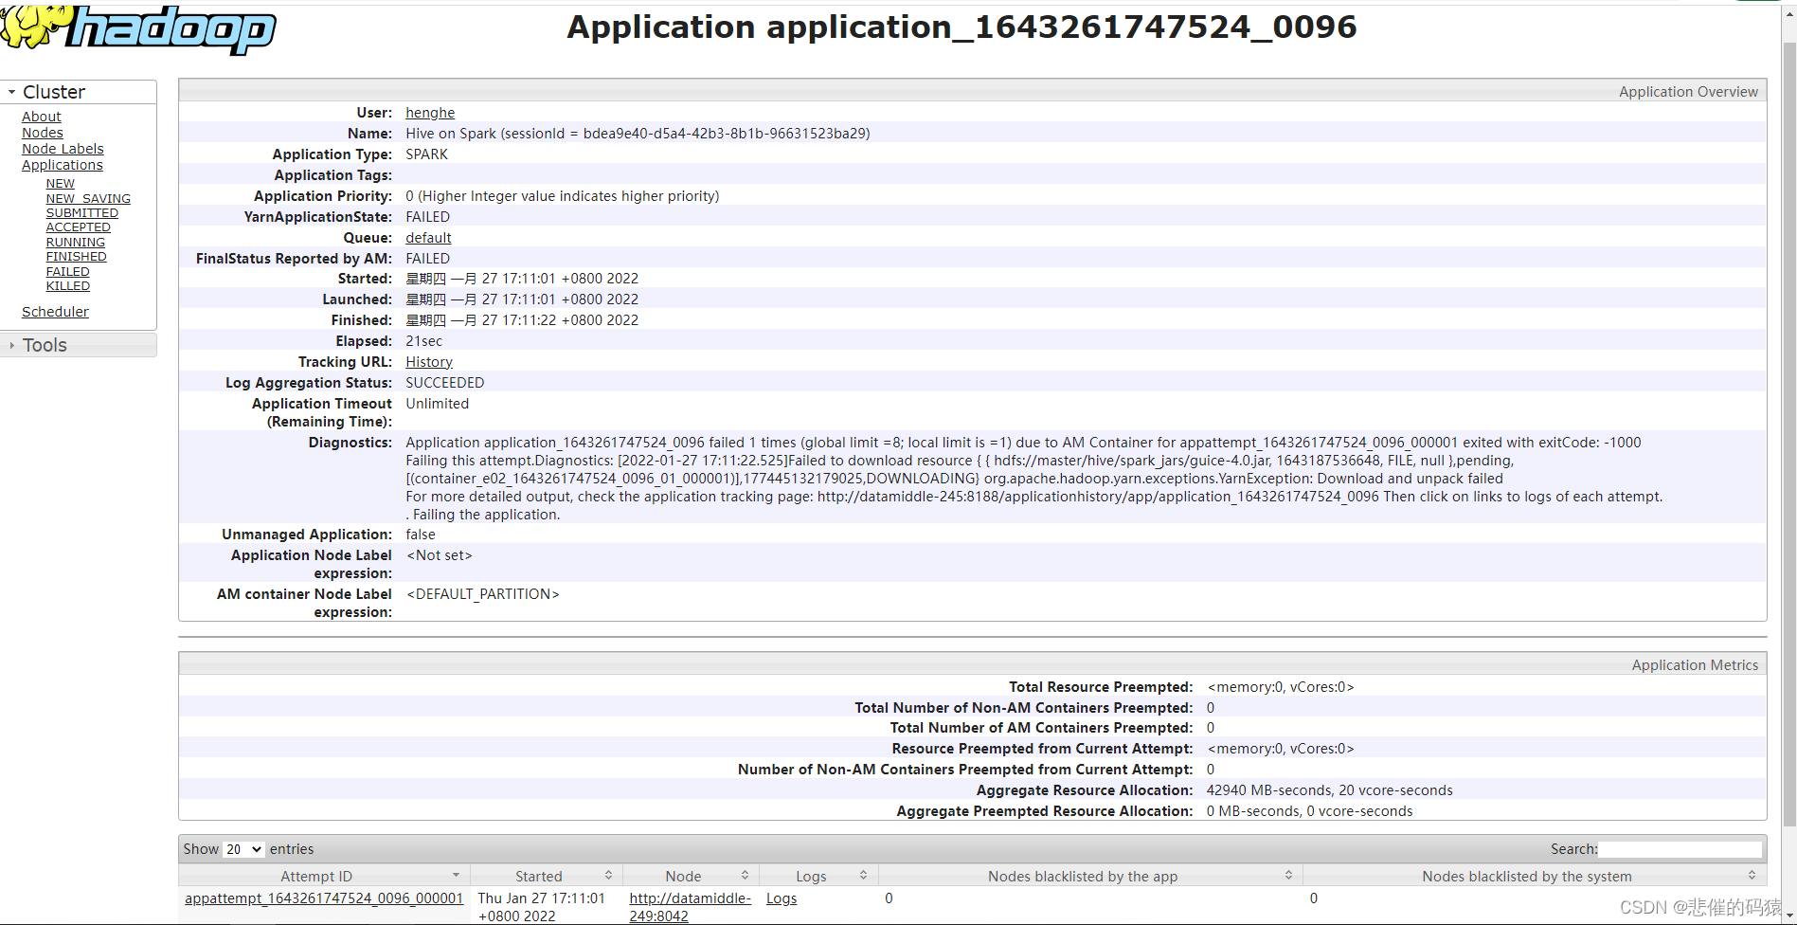Filter applications by KILLED state
This screenshot has width=1797, height=925.
click(68, 286)
